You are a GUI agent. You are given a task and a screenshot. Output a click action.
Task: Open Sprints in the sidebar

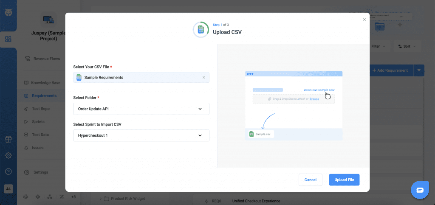pos(38,122)
